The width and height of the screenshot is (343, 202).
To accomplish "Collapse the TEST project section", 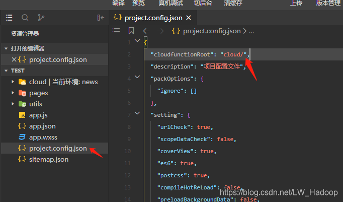I will [6, 71].
